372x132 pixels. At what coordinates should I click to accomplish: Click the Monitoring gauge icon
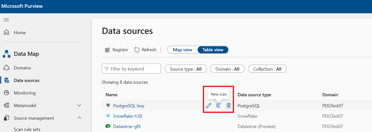coord(7,93)
